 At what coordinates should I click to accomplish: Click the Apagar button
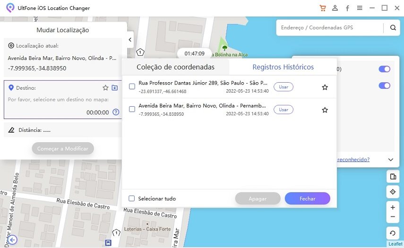[258, 198]
